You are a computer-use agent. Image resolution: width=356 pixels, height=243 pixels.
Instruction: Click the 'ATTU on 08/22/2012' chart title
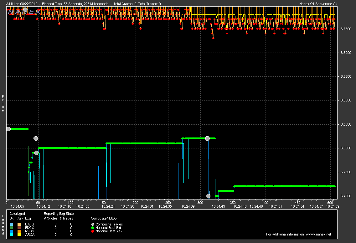[x=22, y=4]
